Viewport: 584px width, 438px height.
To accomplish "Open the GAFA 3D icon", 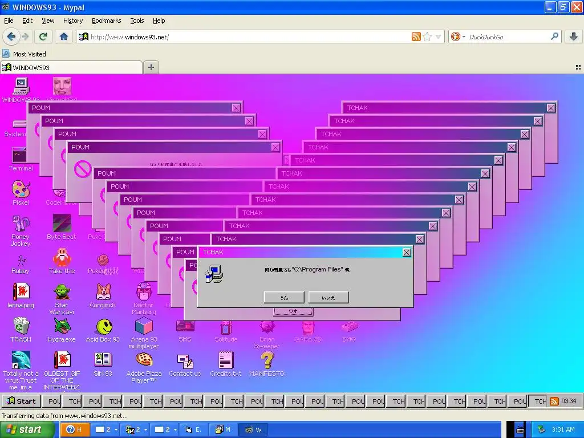I will coord(307,327).
